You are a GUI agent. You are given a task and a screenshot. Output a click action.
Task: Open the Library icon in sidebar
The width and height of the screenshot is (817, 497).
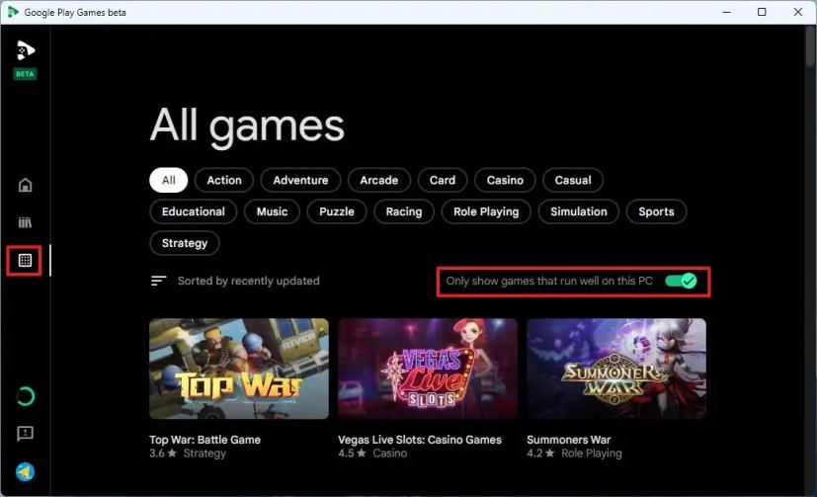pos(25,222)
